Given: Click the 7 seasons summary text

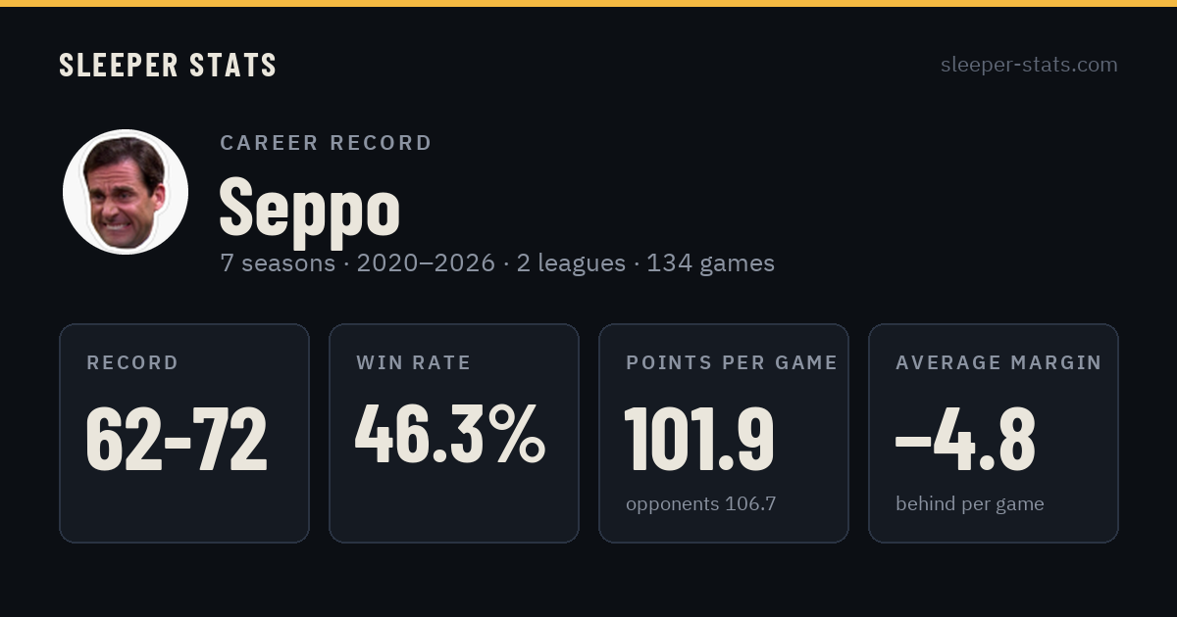Looking at the screenshot, I should click(x=278, y=263).
